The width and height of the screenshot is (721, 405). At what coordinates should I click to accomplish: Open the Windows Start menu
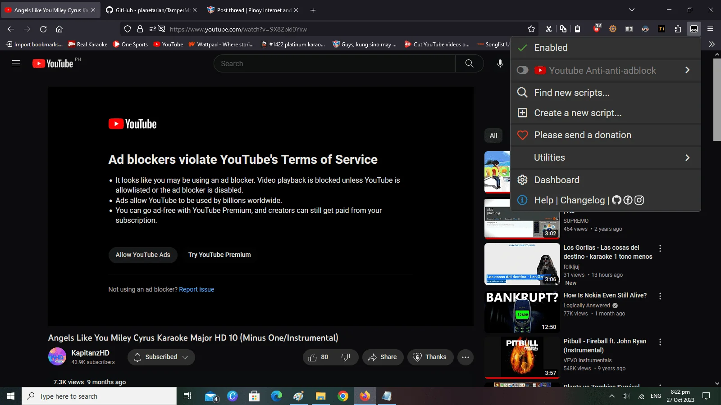11,396
